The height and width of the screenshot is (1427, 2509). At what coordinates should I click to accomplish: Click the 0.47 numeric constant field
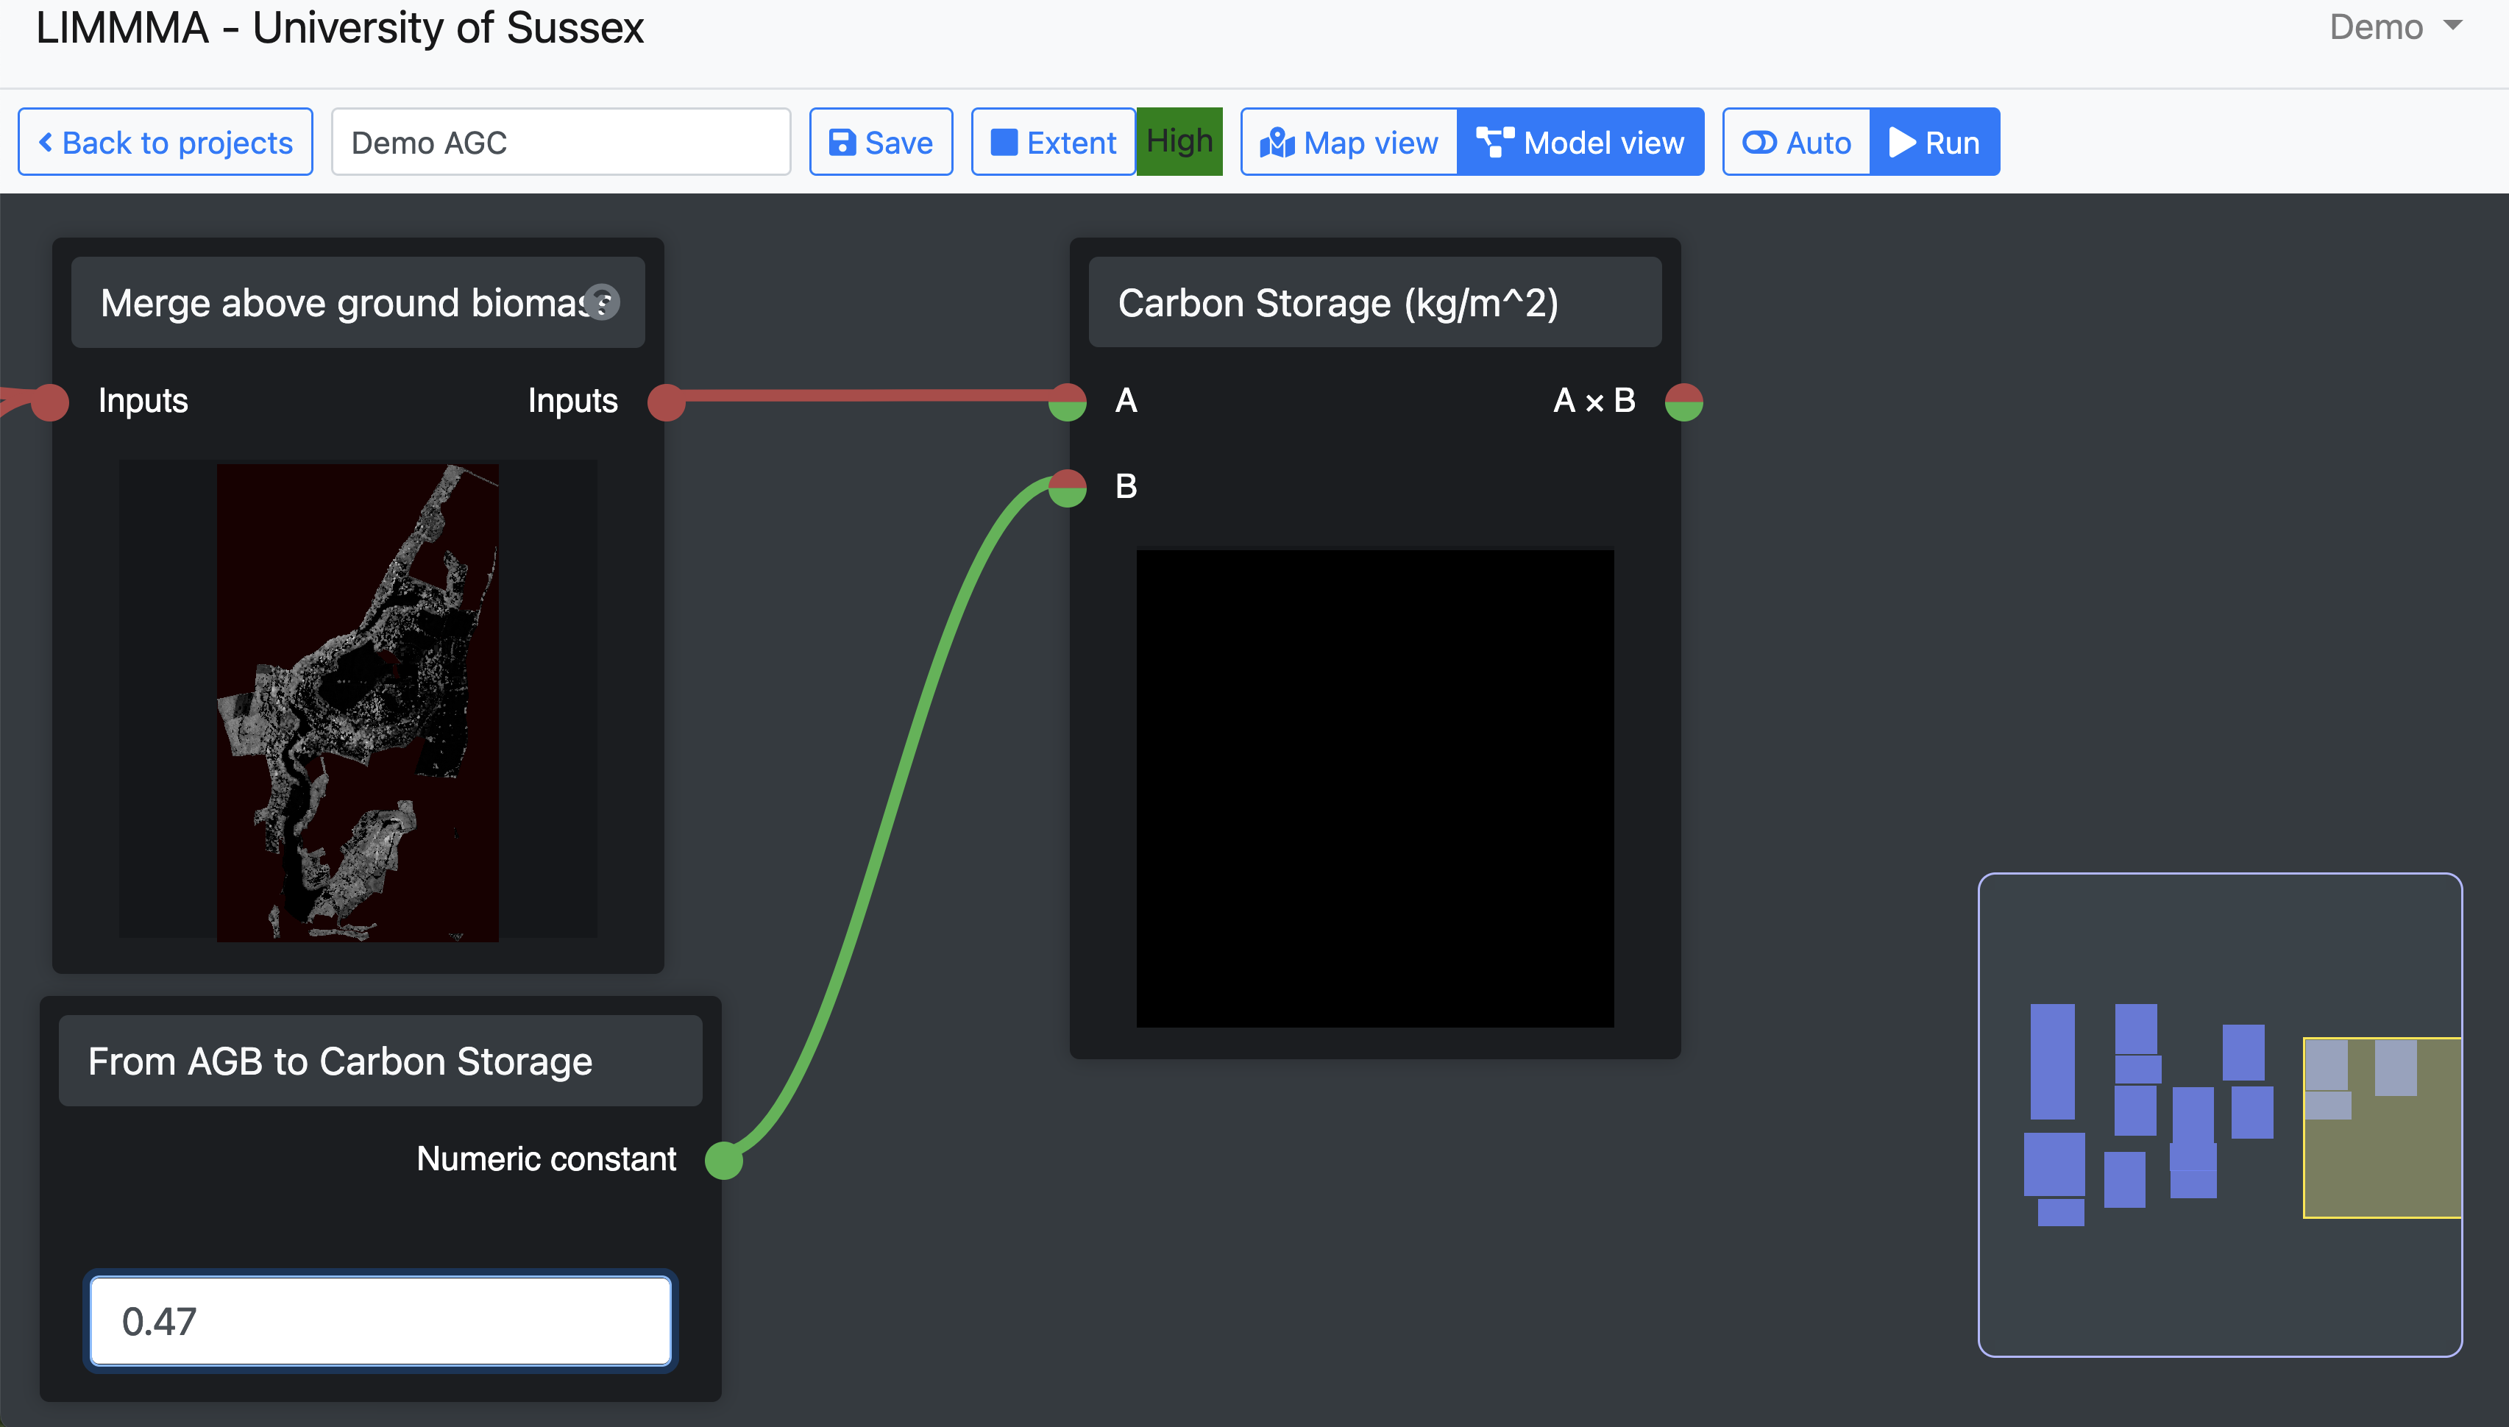coord(380,1321)
